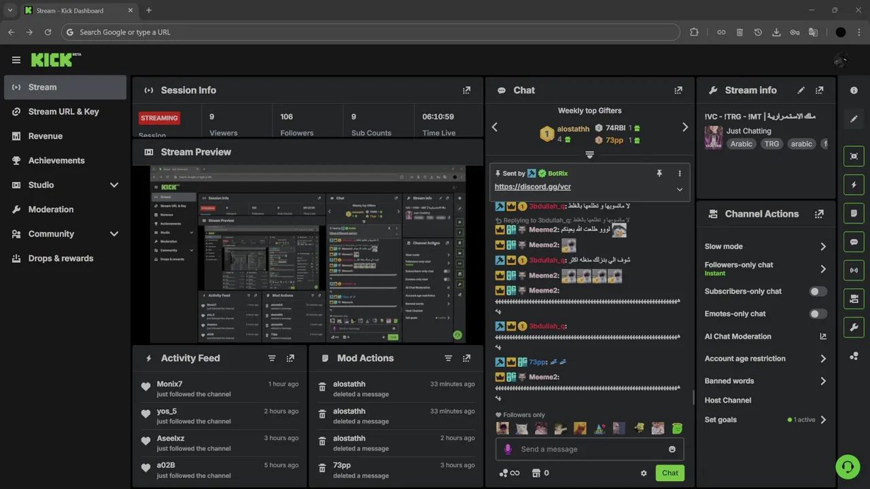This screenshot has height=489, width=870.
Task: Click the pencil edit-layout icon in right sidebar
Action: [x=854, y=119]
